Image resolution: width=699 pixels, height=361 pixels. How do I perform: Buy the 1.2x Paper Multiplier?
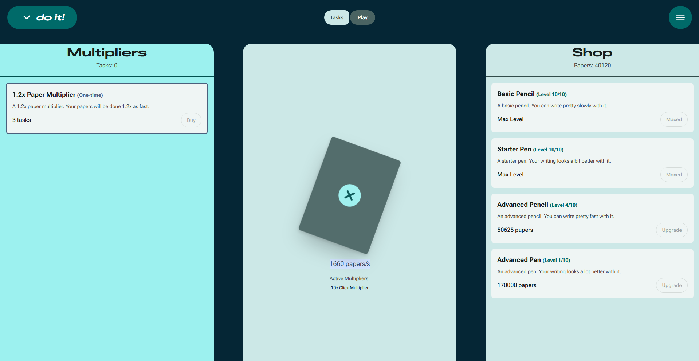pos(191,120)
